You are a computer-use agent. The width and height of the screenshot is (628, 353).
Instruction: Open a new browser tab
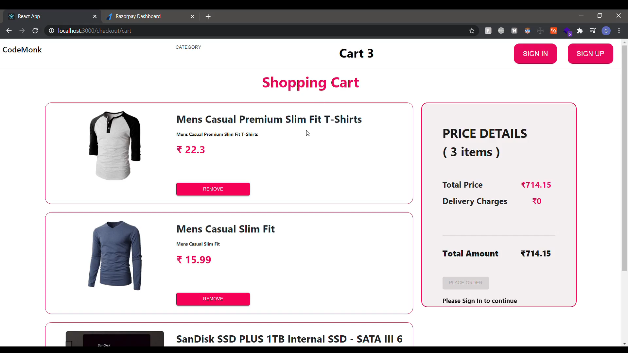point(208,16)
